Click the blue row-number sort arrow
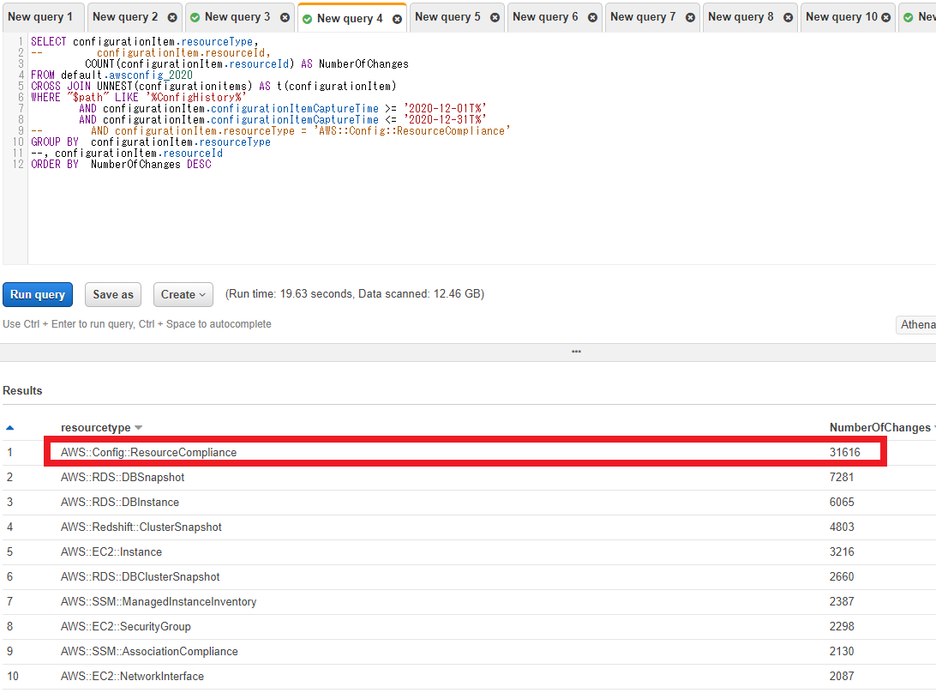Viewport: 936px width, 693px height. [x=9, y=428]
